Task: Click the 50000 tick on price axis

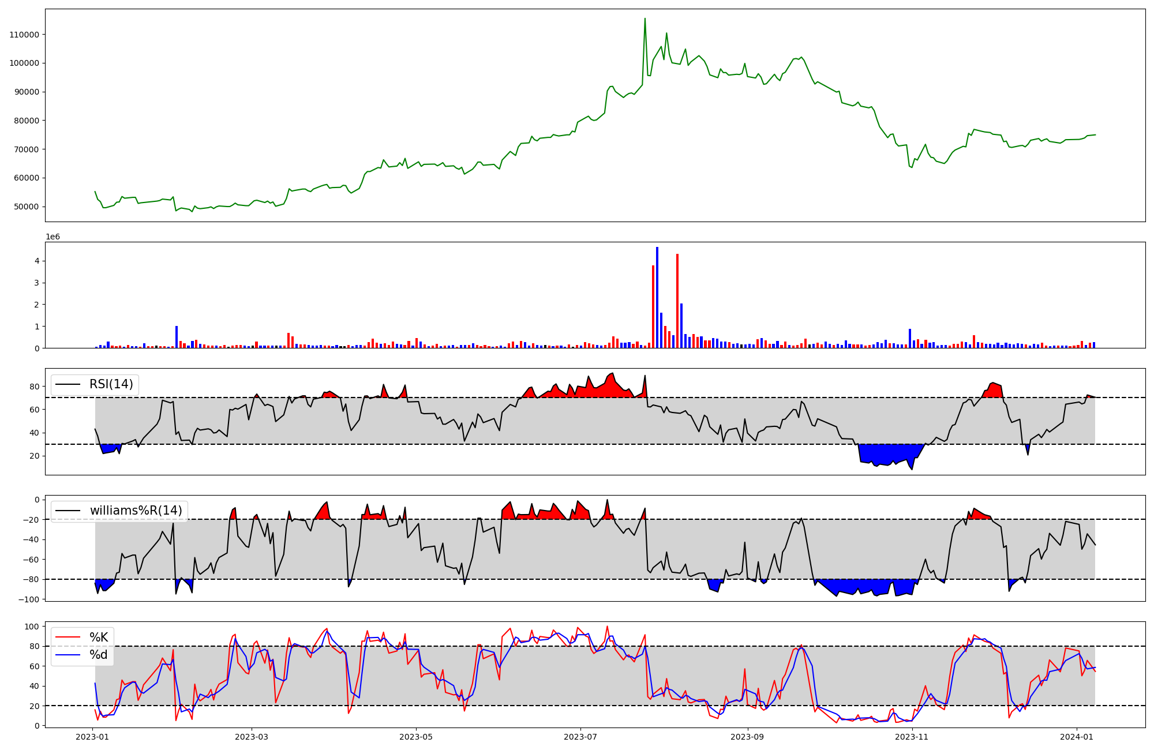Action: click(x=27, y=207)
